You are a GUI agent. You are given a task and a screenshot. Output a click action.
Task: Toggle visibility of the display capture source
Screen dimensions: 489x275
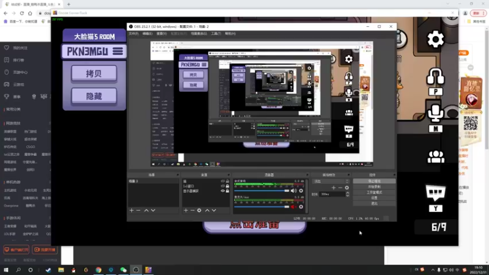pos(222,191)
